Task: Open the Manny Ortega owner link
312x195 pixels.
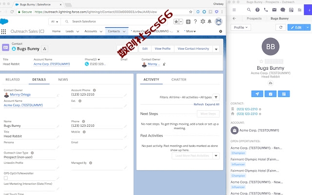Action: coord(20,95)
